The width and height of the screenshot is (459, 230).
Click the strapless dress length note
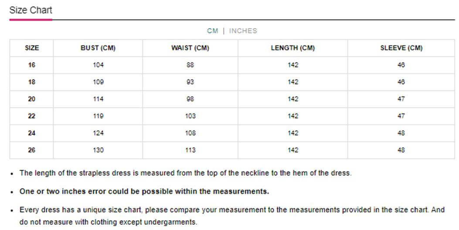point(185,173)
